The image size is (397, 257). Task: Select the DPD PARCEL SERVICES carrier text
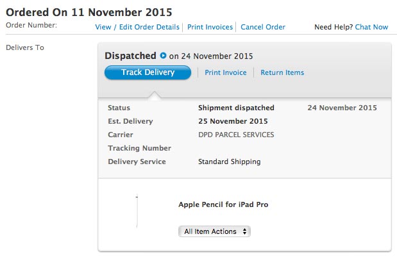tap(236, 135)
